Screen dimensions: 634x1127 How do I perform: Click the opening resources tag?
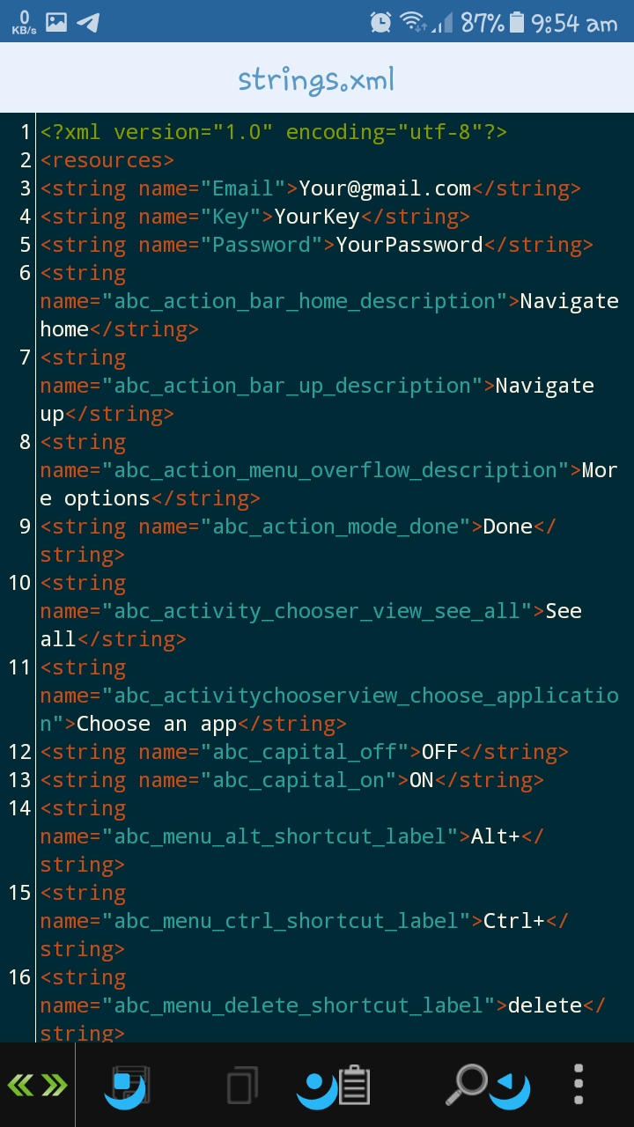pos(107,160)
